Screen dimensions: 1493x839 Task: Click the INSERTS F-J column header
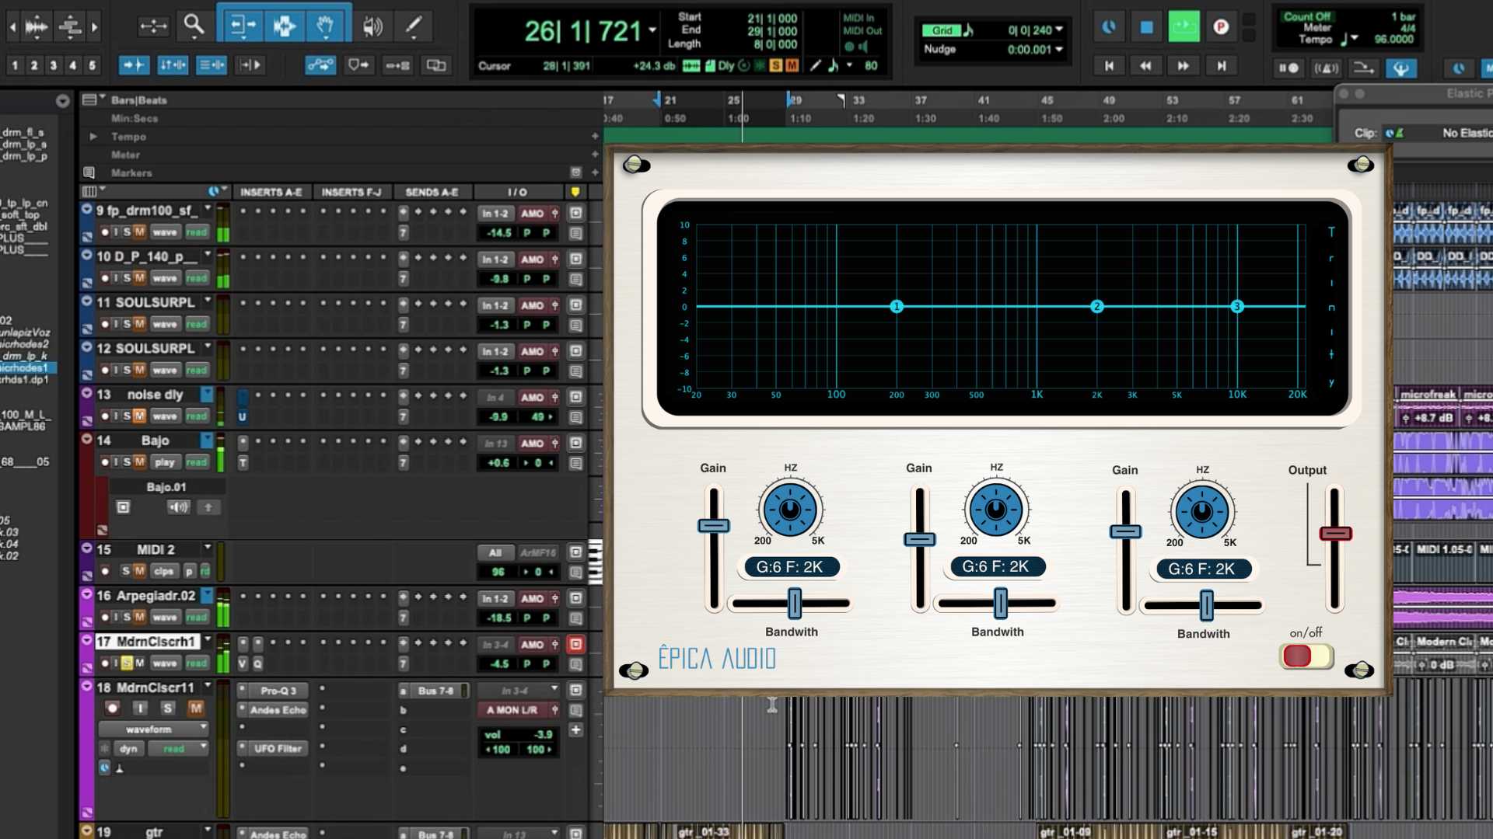351,192
